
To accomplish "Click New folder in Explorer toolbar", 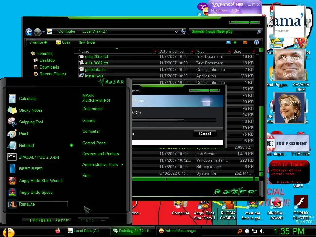I will point(87,42).
